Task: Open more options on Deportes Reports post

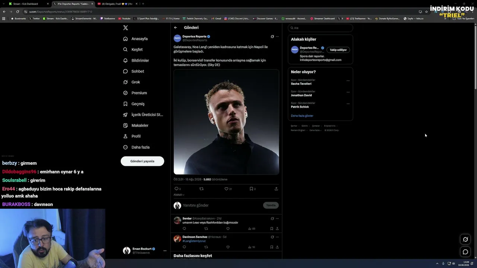Action: 277,36
